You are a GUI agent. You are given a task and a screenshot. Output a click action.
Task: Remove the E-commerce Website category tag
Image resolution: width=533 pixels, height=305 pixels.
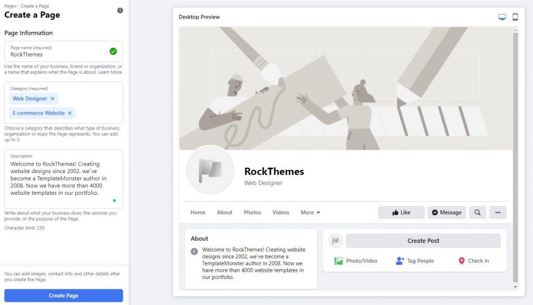70,113
